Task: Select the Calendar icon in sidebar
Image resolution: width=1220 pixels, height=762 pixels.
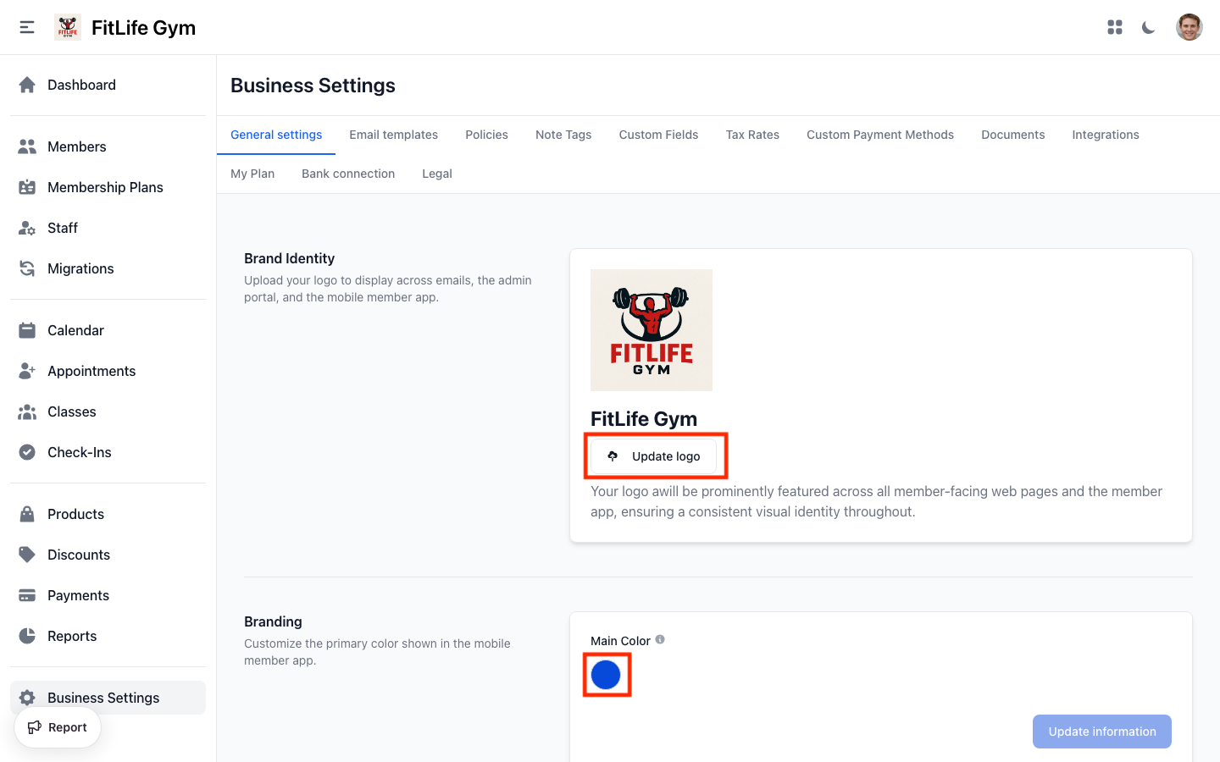Action: 28,330
